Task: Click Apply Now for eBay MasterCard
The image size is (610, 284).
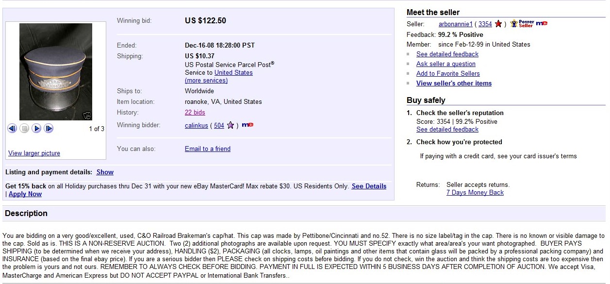Action: point(25,194)
